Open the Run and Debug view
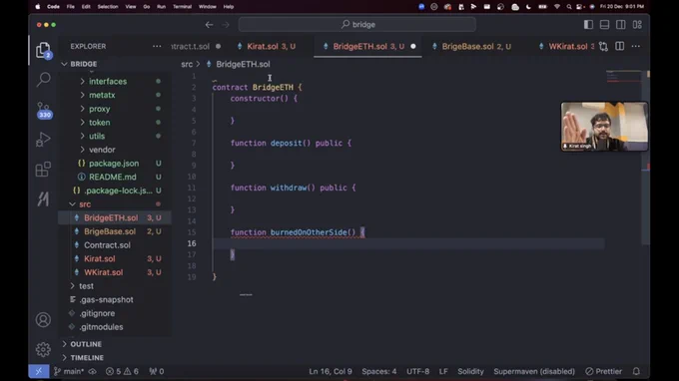This screenshot has width=679, height=381. pos(43,140)
